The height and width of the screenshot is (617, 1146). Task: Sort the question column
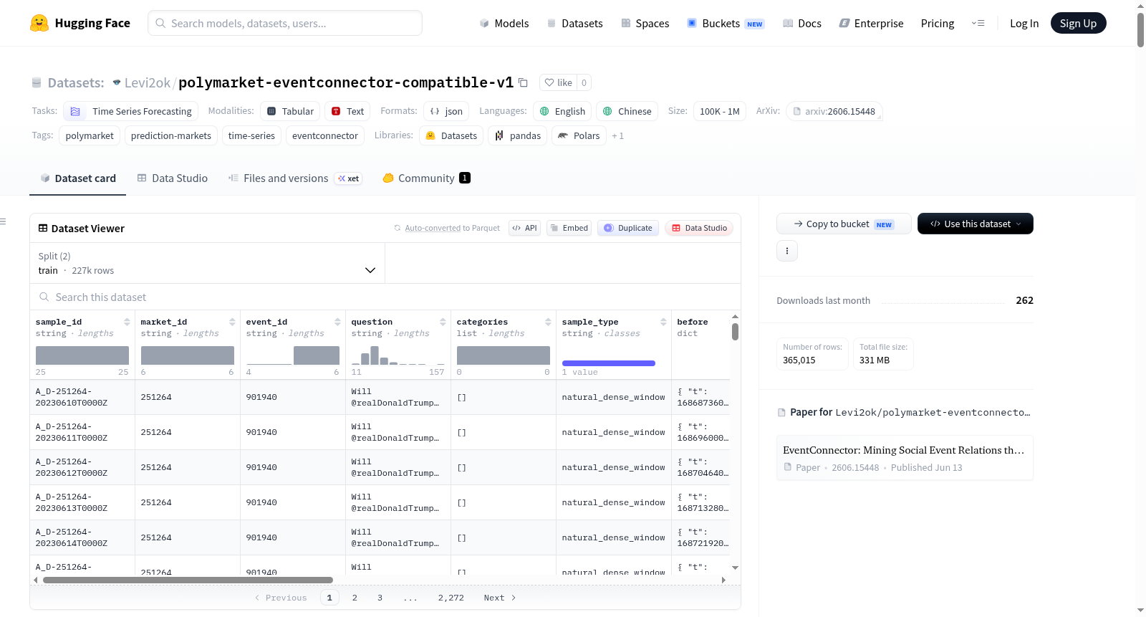pyautogui.click(x=443, y=322)
